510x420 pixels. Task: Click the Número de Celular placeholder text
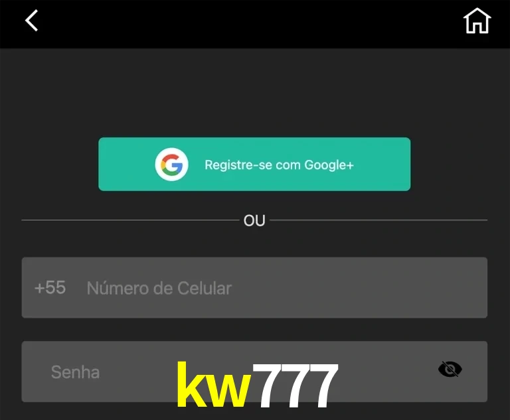[x=159, y=288]
